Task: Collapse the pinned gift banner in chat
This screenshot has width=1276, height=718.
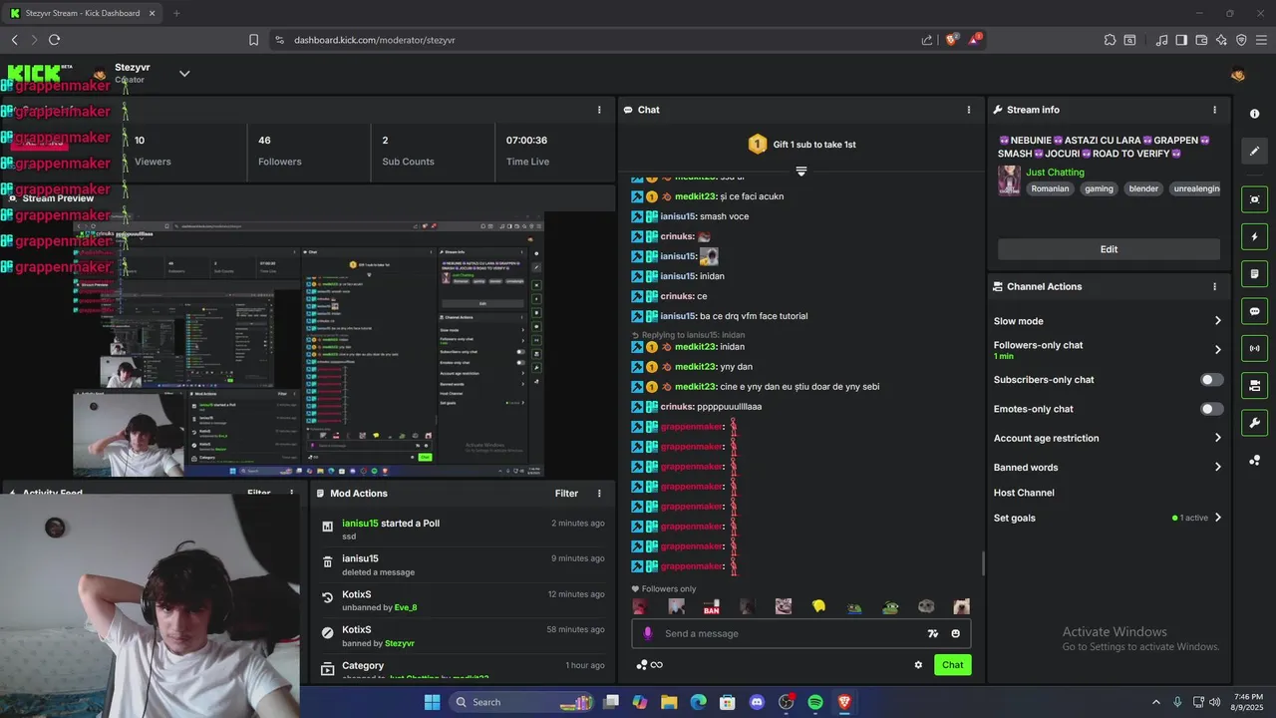Action: coord(800,172)
